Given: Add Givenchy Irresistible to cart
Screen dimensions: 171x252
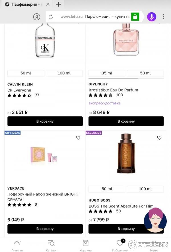Looking at the screenshot, I should click(x=126, y=121).
